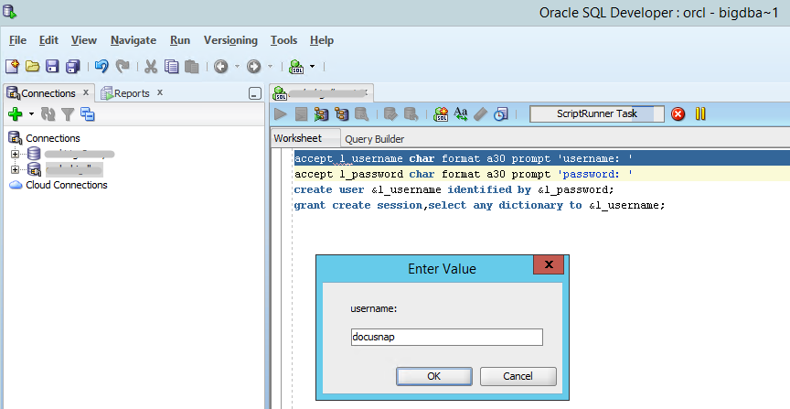Refresh the connections list
The width and height of the screenshot is (790, 409).
48,114
